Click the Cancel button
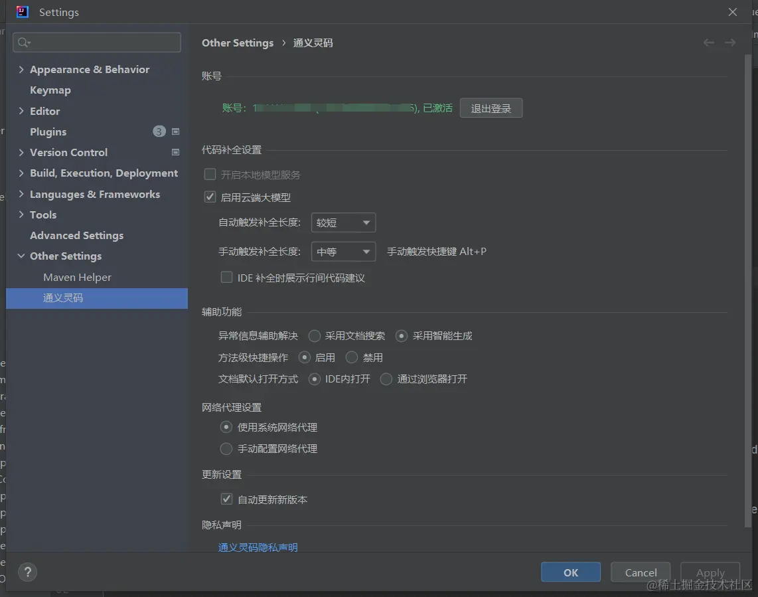The width and height of the screenshot is (758, 597). point(641,572)
